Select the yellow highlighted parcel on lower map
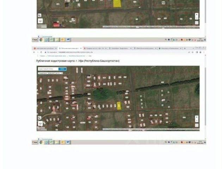This screenshot has width=222, height=169. coord(119,106)
